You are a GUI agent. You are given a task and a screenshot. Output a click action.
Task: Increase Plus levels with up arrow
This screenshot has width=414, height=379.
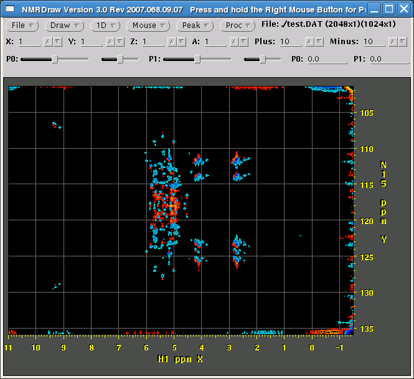[309, 42]
